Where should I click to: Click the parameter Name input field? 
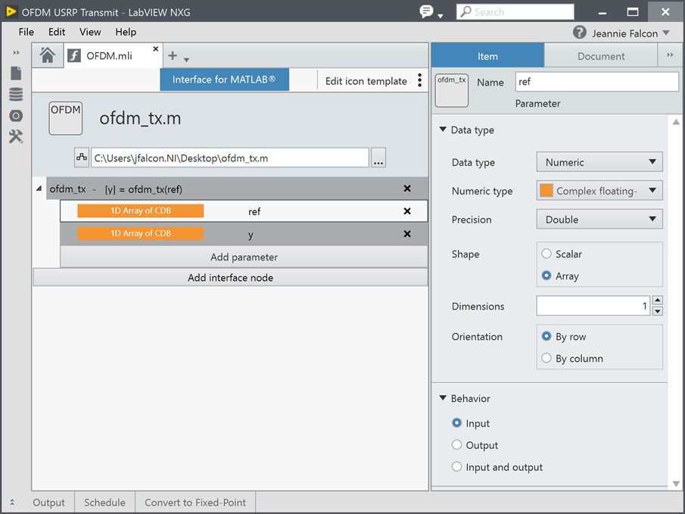point(596,82)
